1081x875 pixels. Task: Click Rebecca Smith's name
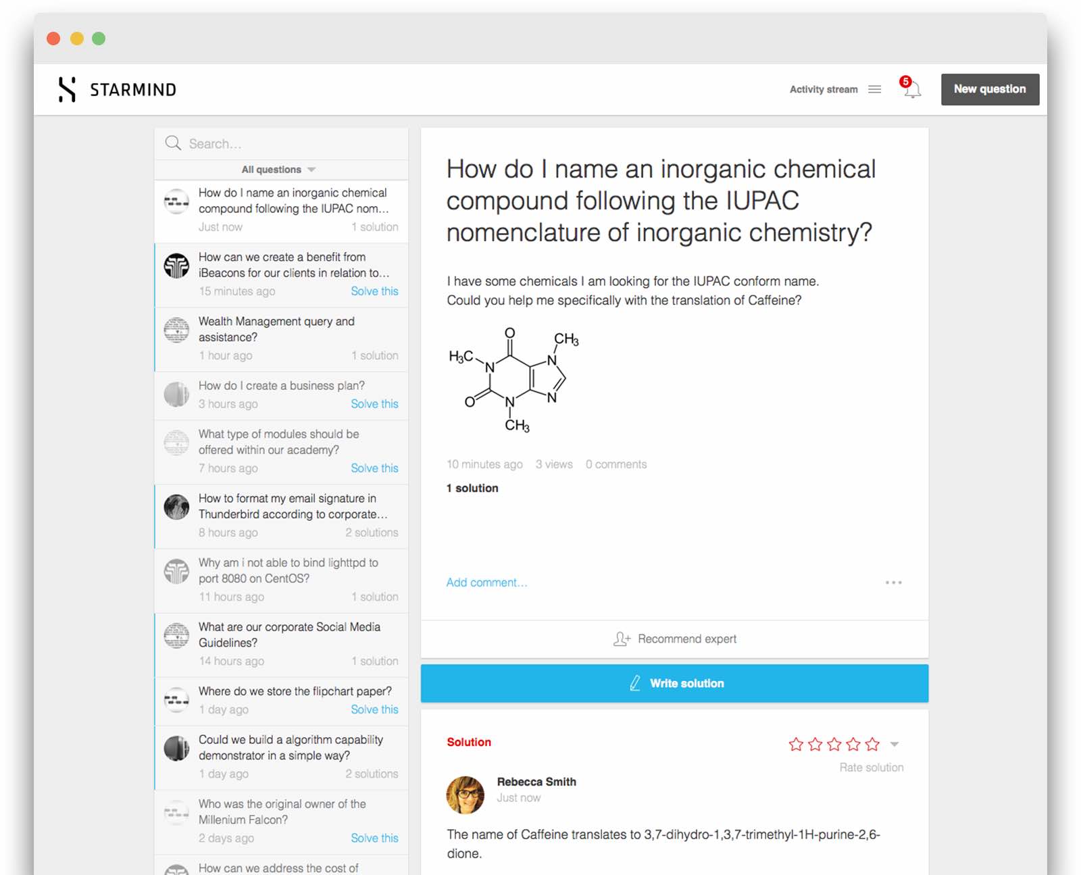(x=536, y=782)
